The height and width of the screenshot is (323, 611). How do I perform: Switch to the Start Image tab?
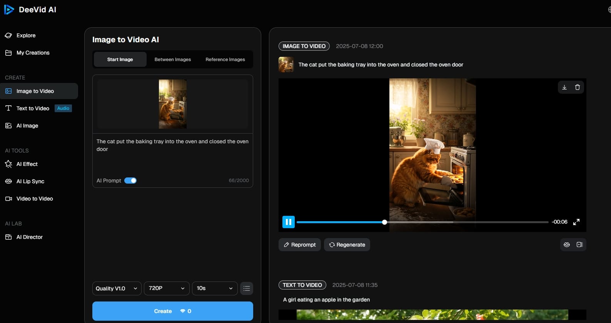pyautogui.click(x=120, y=60)
